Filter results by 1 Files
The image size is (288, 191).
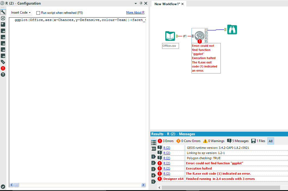258,141
